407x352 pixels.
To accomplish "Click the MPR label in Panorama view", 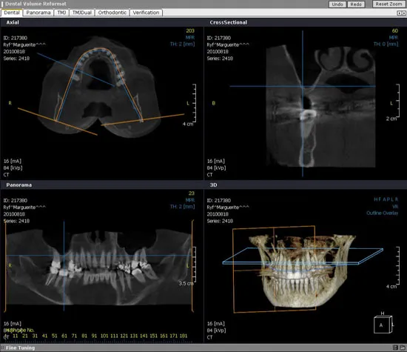I will (x=190, y=200).
